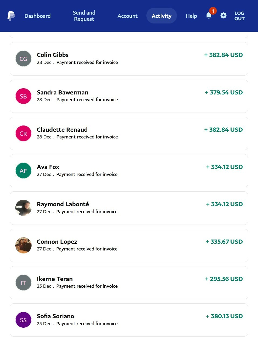Open the Help menu item
Viewport: 258px width, 339px height.
click(x=191, y=16)
